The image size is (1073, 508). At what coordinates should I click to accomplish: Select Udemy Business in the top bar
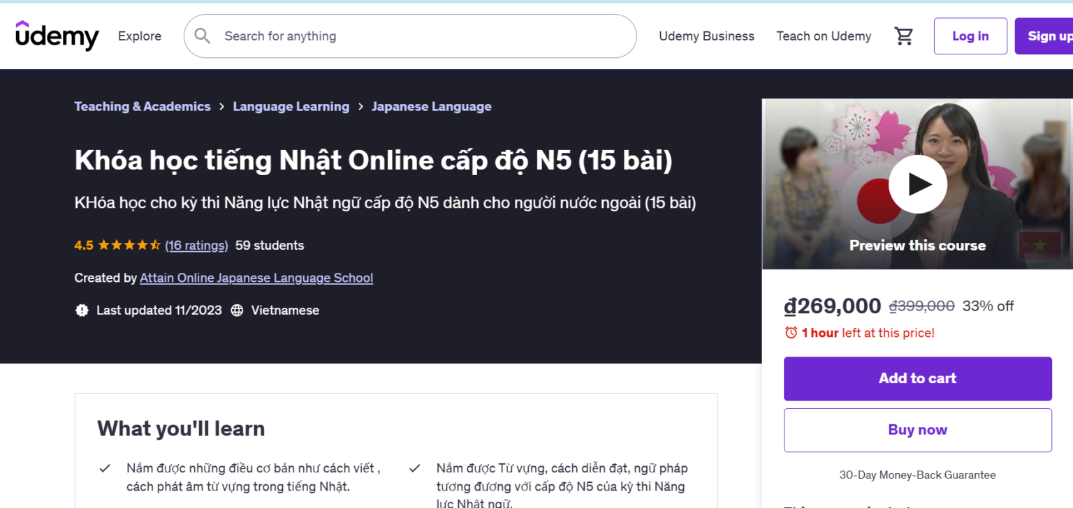tap(706, 36)
